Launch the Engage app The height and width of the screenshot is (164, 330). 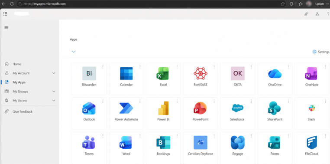tap(238, 148)
